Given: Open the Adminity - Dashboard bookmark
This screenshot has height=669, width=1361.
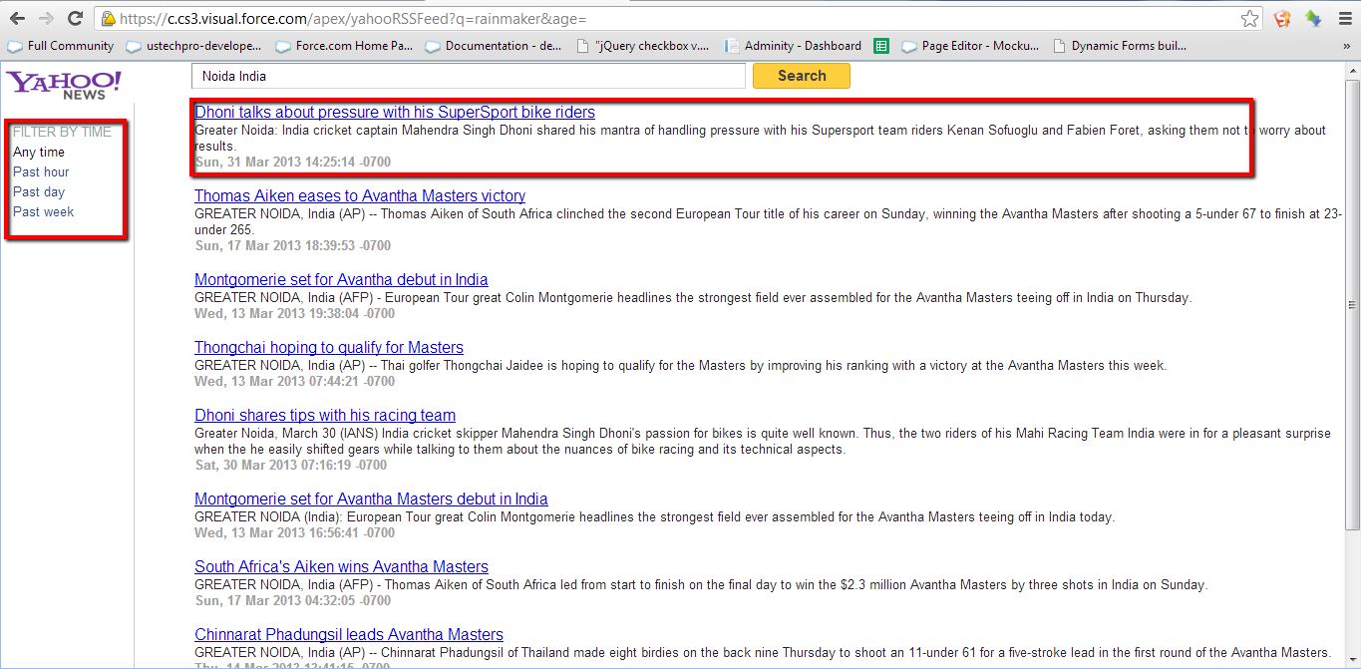Looking at the screenshot, I should [793, 46].
